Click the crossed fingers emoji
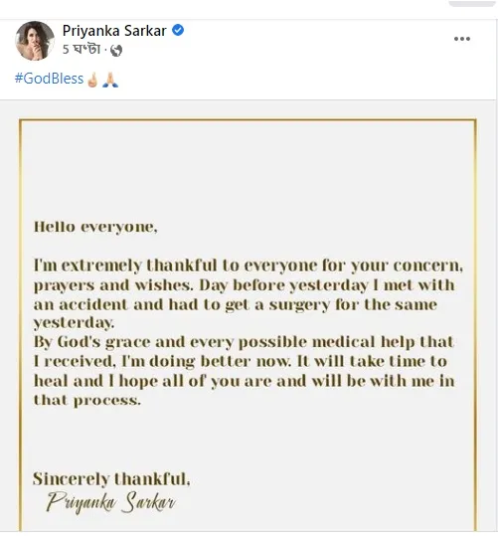 92,80
